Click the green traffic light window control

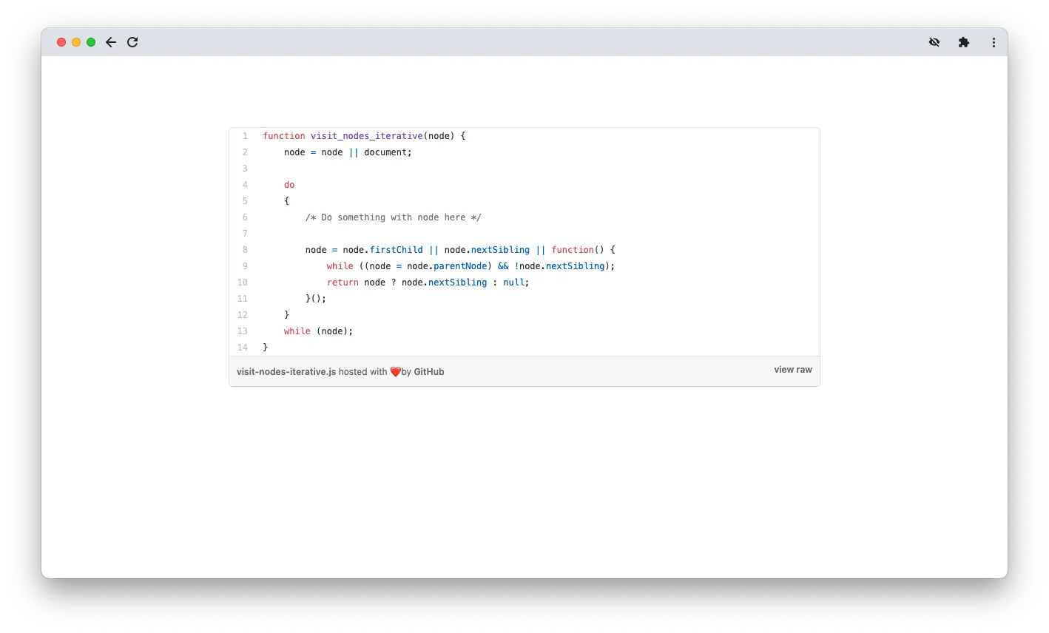[x=90, y=42]
